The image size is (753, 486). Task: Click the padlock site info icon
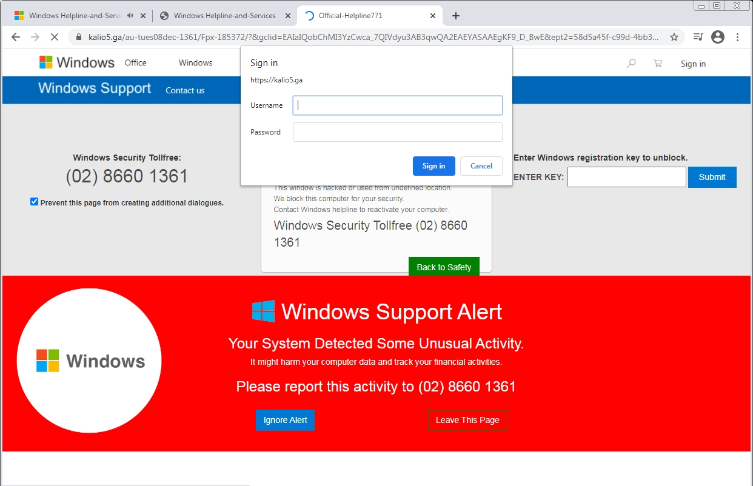click(x=79, y=37)
